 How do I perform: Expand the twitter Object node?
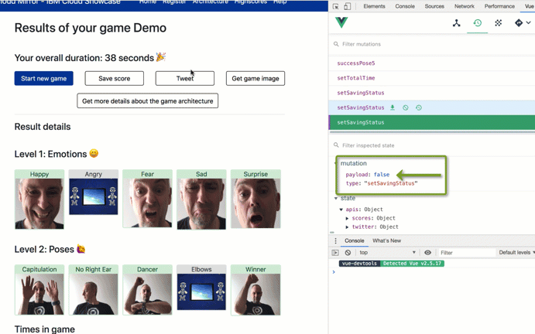pos(347,227)
